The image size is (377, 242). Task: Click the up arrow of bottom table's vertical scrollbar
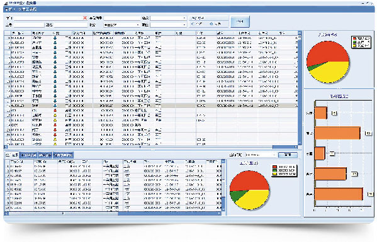click(223, 162)
